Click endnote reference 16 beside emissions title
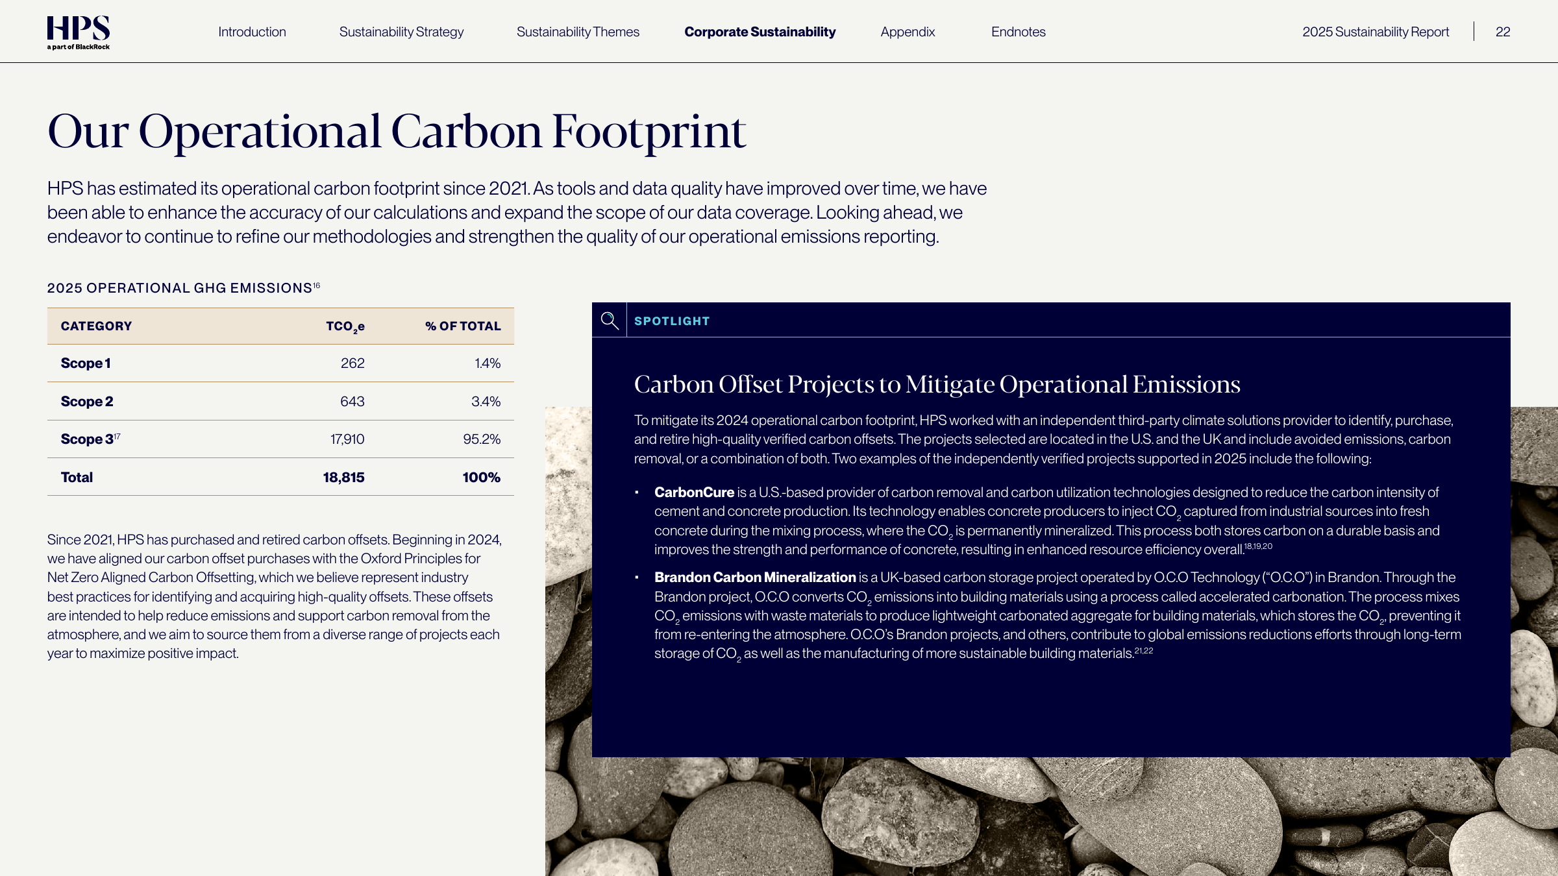Image resolution: width=1558 pixels, height=876 pixels. tap(317, 285)
